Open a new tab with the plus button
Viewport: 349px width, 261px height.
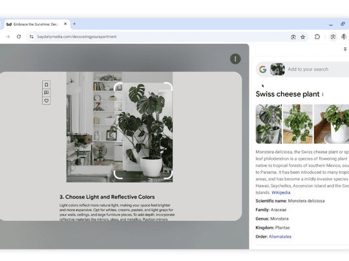coord(74,24)
